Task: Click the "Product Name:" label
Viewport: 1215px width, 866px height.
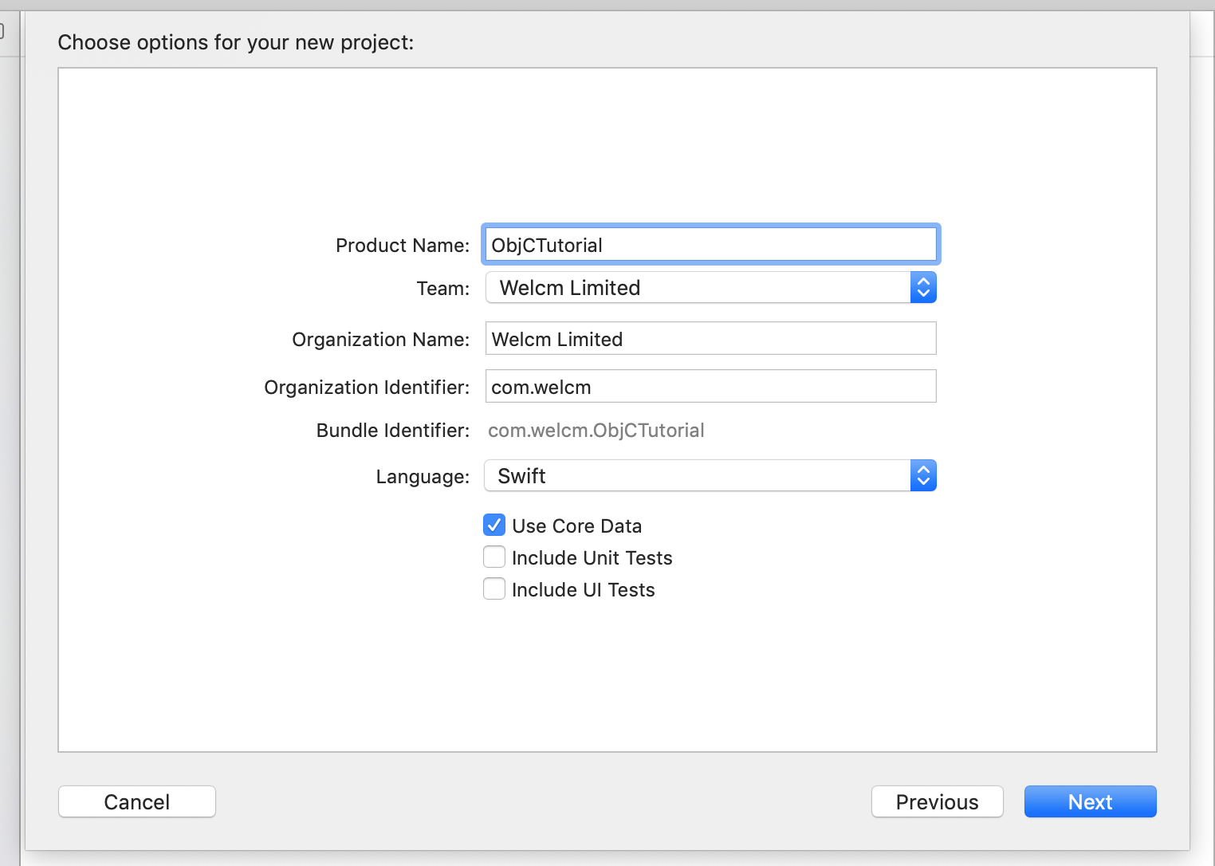Action: click(x=402, y=246)
